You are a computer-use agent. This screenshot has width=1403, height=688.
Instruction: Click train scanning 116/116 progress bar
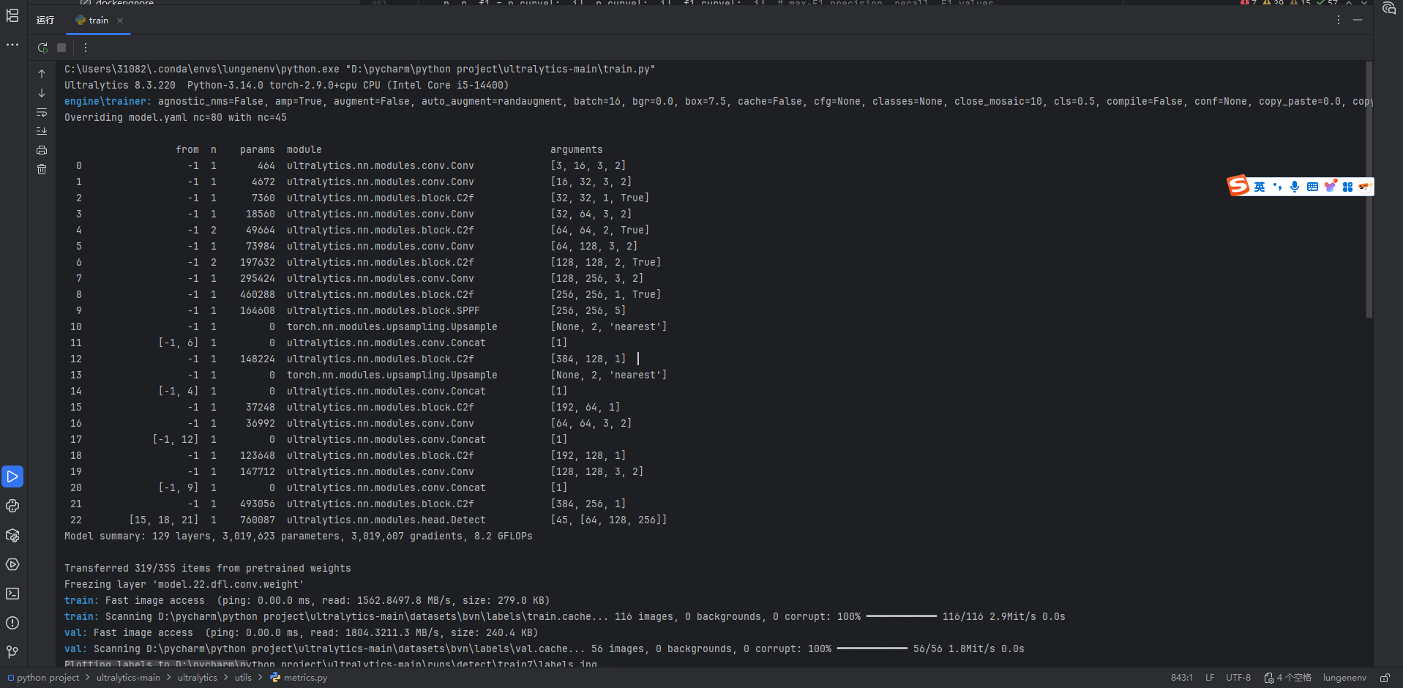[901, 616]
